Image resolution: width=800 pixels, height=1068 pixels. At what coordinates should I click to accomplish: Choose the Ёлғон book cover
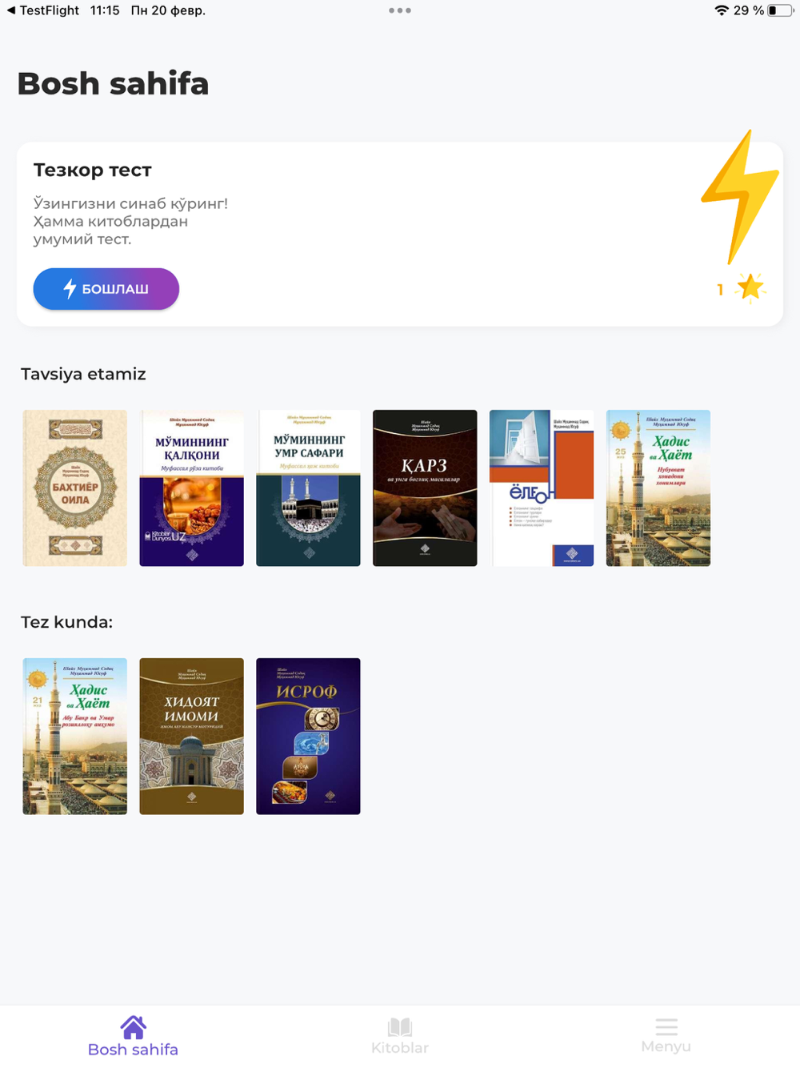pyautogui.click(x=542, y=488)
